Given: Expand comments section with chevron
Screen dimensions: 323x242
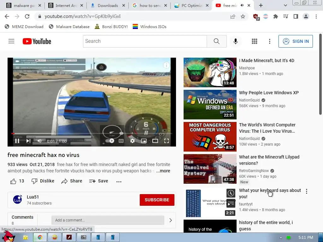Looking at the screenshot, I should (171, 220).
